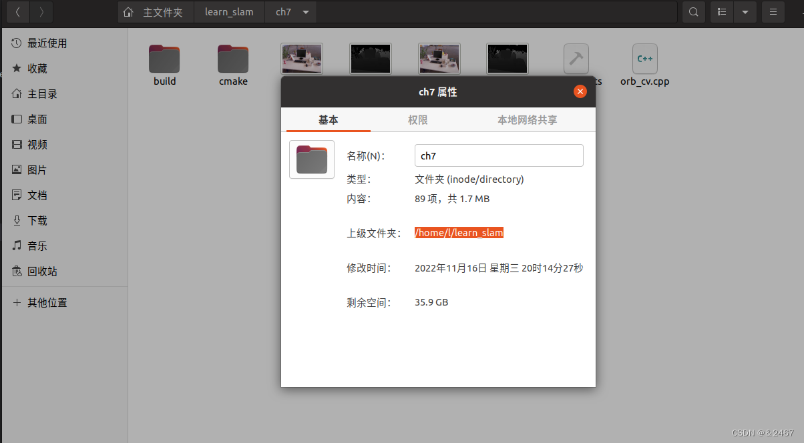Click the forward navigation arrow
This screenshot has width=804, height=443.
[x=41, y=11]
